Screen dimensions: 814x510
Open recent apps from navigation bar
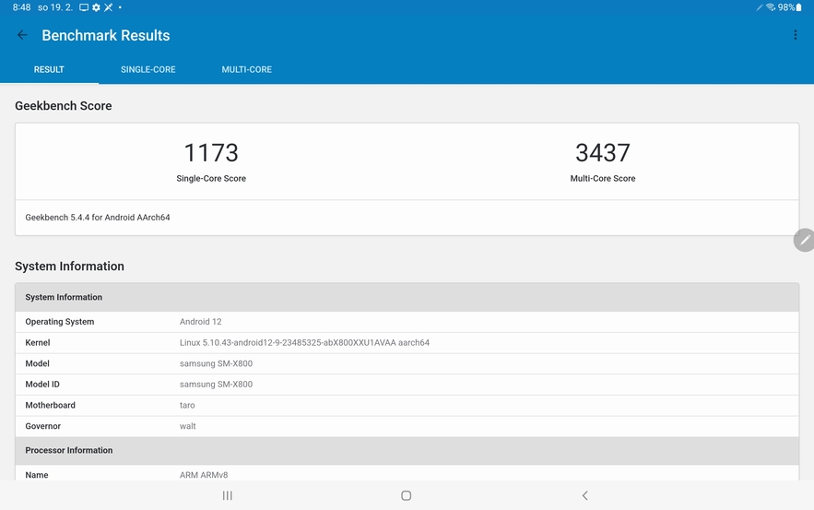[227, 495]
